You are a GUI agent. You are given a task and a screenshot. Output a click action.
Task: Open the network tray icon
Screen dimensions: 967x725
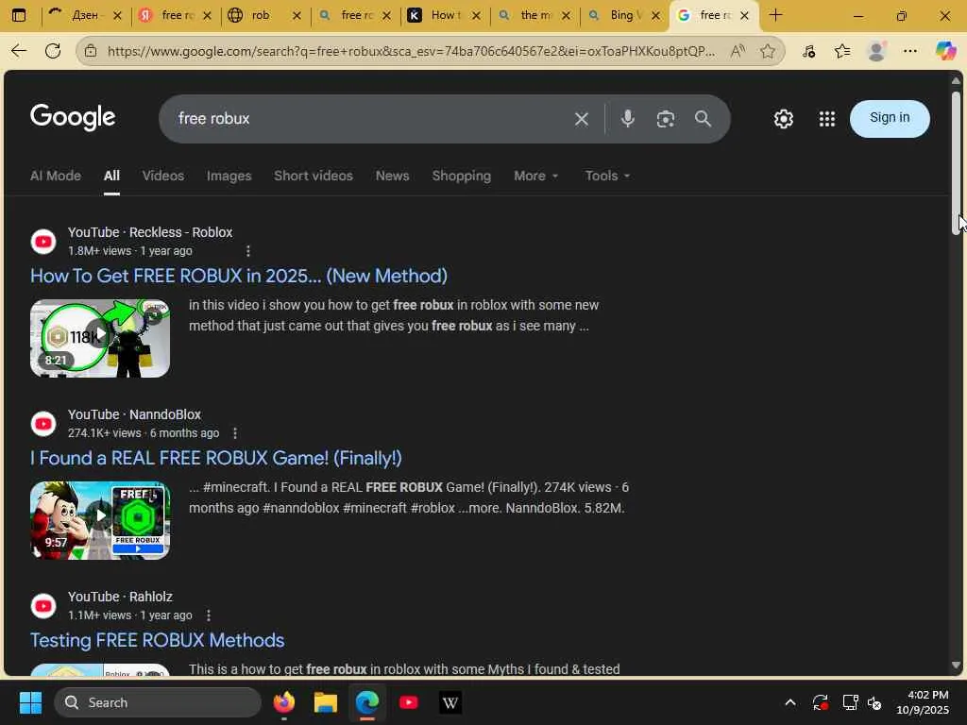pos(850,702)
